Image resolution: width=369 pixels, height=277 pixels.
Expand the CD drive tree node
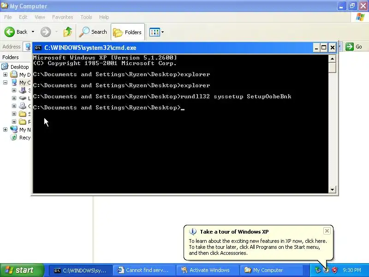(x=14, y=106)
